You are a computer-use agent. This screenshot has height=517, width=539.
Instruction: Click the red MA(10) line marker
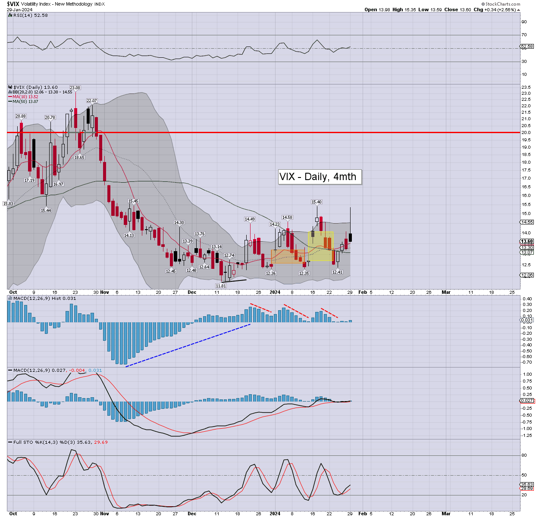(10, 97)
